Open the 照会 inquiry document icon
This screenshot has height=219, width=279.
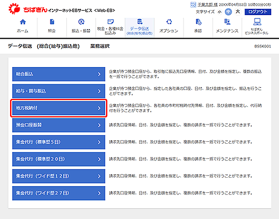click(x=52, y=22)
